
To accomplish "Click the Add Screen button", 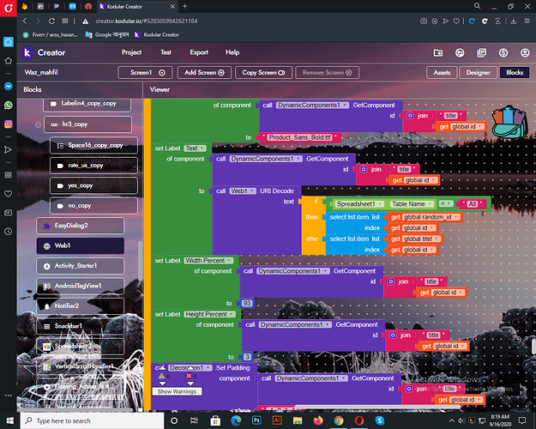I will [205, 73].
